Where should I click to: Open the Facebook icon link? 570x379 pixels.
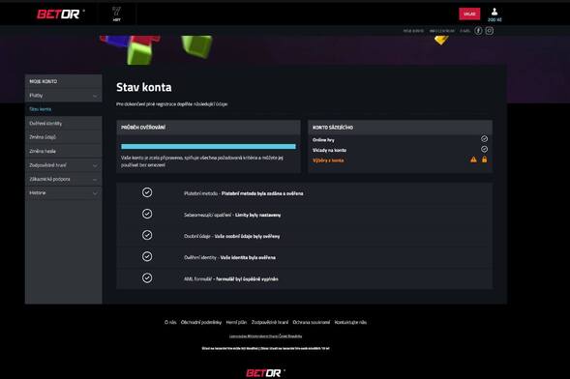pos(478,31)
